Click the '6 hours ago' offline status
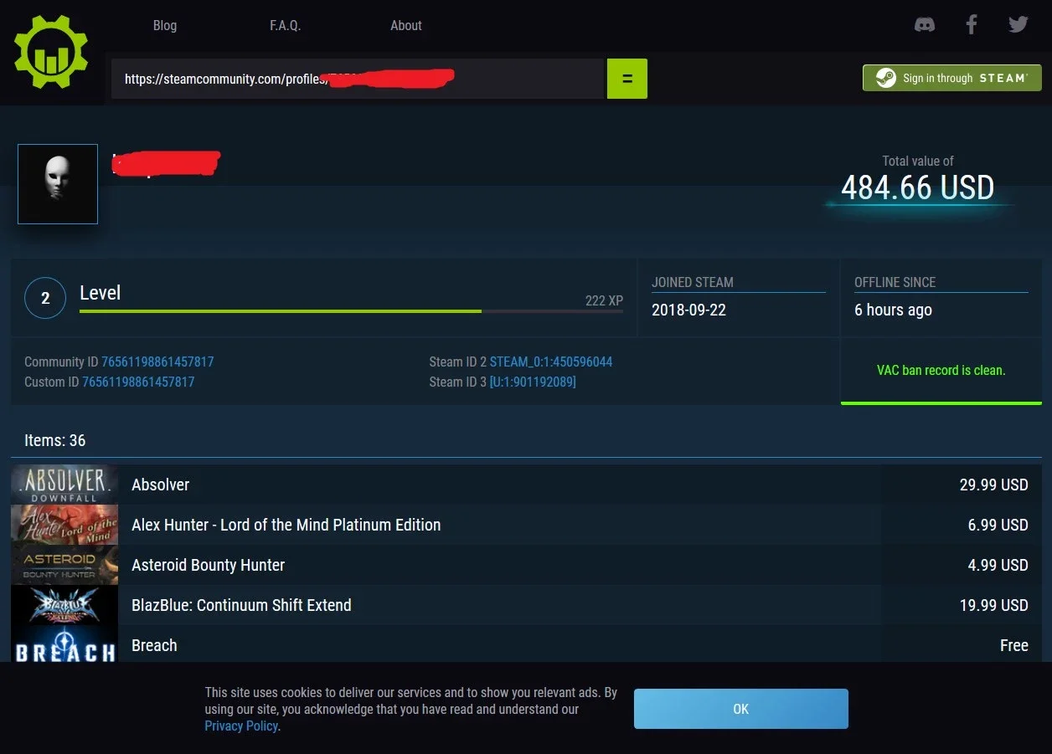Image resolution: width=1052 pixels, height=754 pixels. [x=893, y=310]
